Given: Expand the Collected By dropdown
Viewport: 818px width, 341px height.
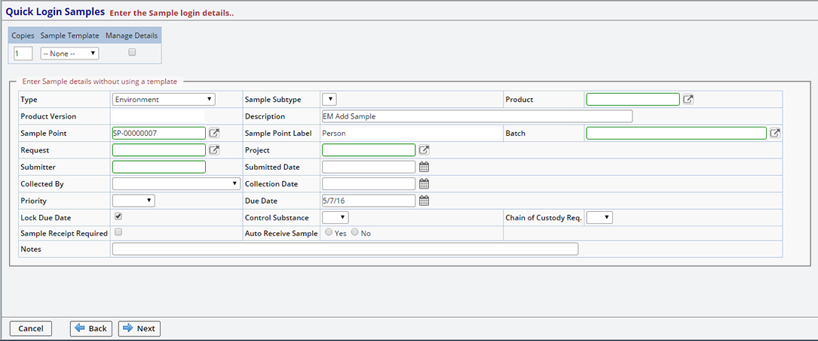Looking at the screenshot, I should point(176,183).
